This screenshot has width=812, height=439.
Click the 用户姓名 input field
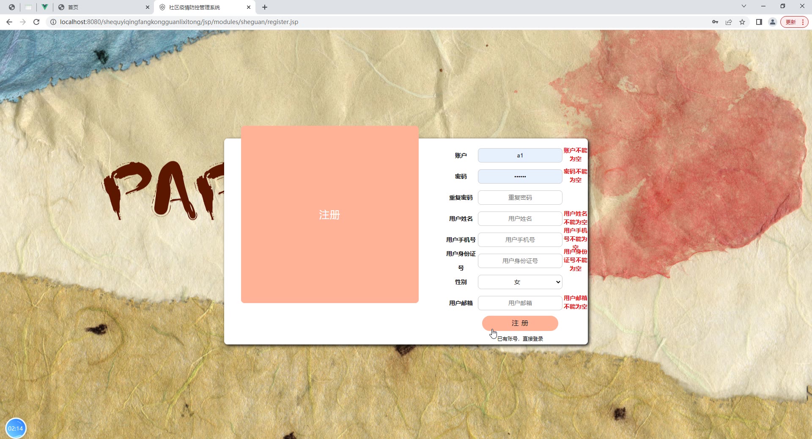pos(520,219)
